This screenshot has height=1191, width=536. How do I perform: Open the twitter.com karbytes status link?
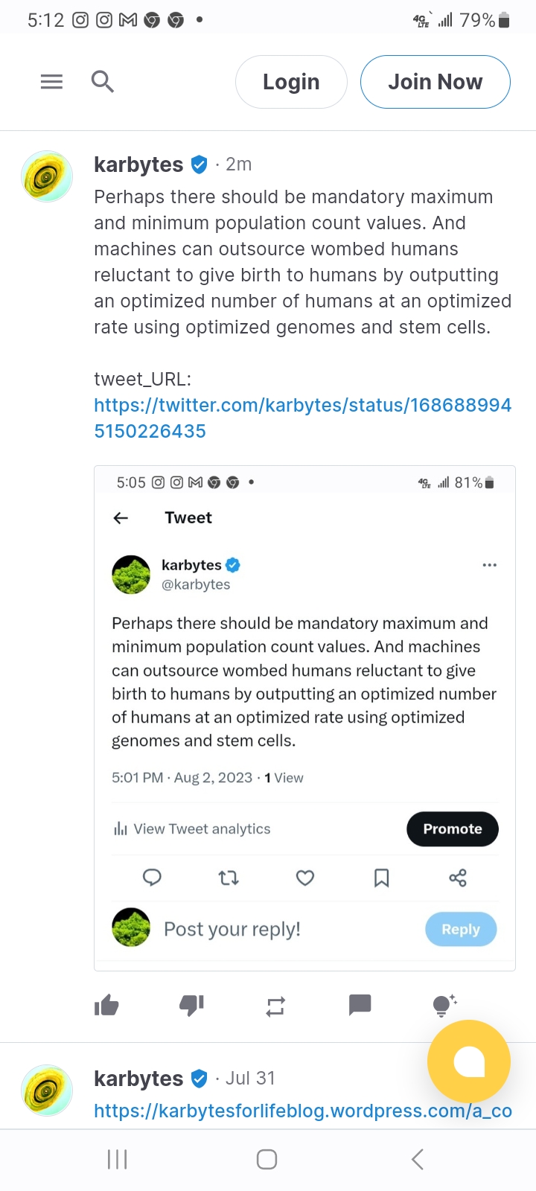[301, 418]
